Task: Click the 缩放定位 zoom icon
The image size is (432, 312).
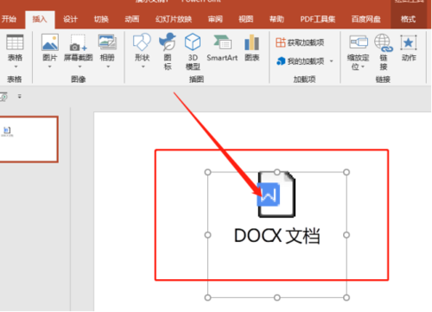Action: pos(359,42)
